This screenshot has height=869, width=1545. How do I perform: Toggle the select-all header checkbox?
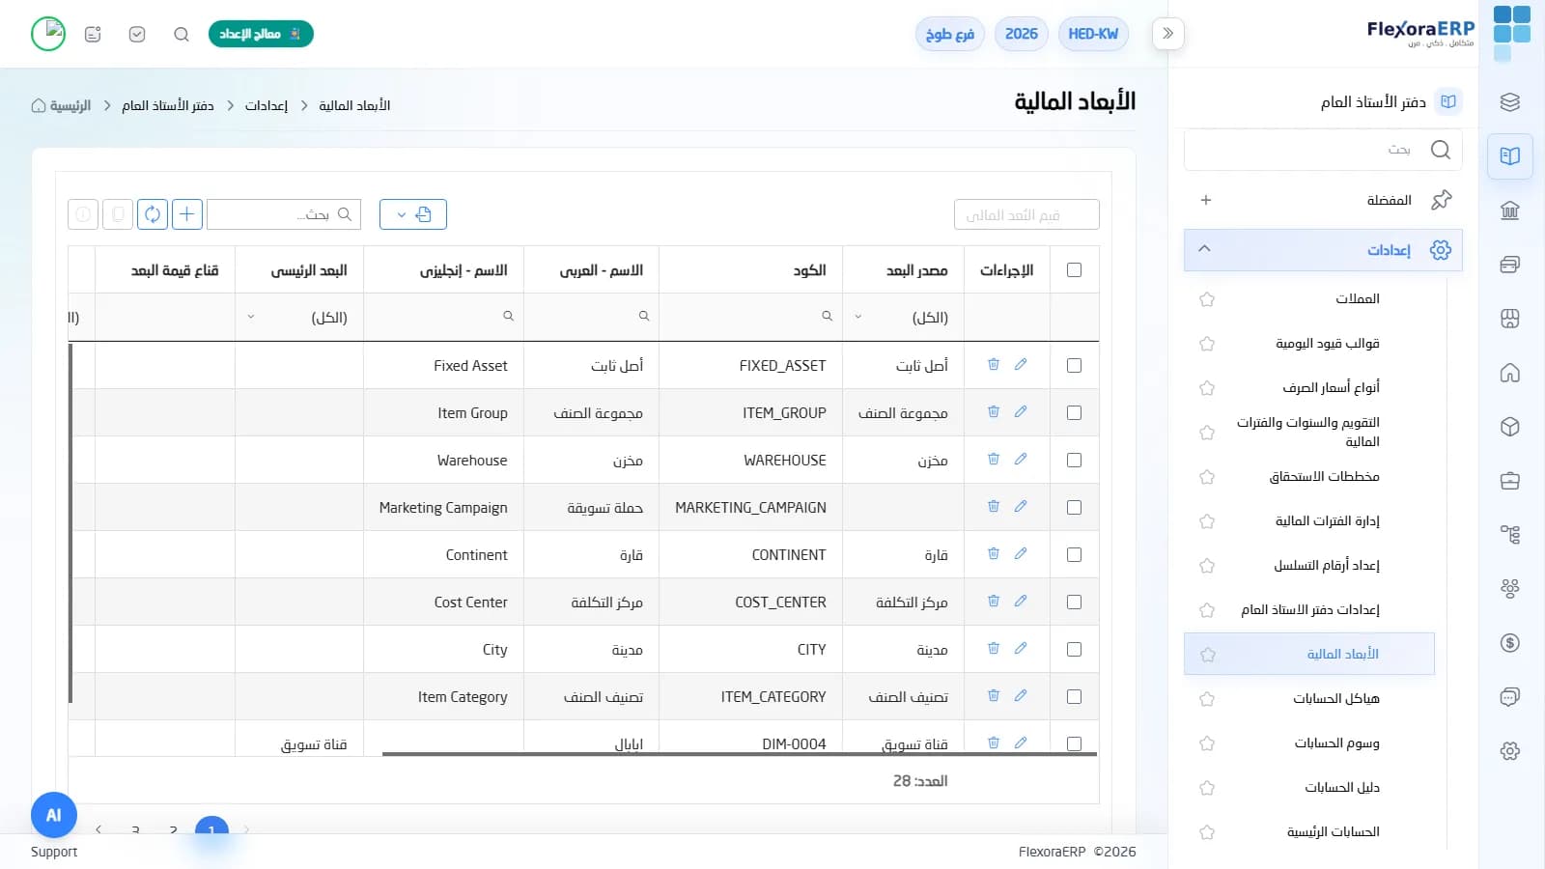(x=1074, y=270)
